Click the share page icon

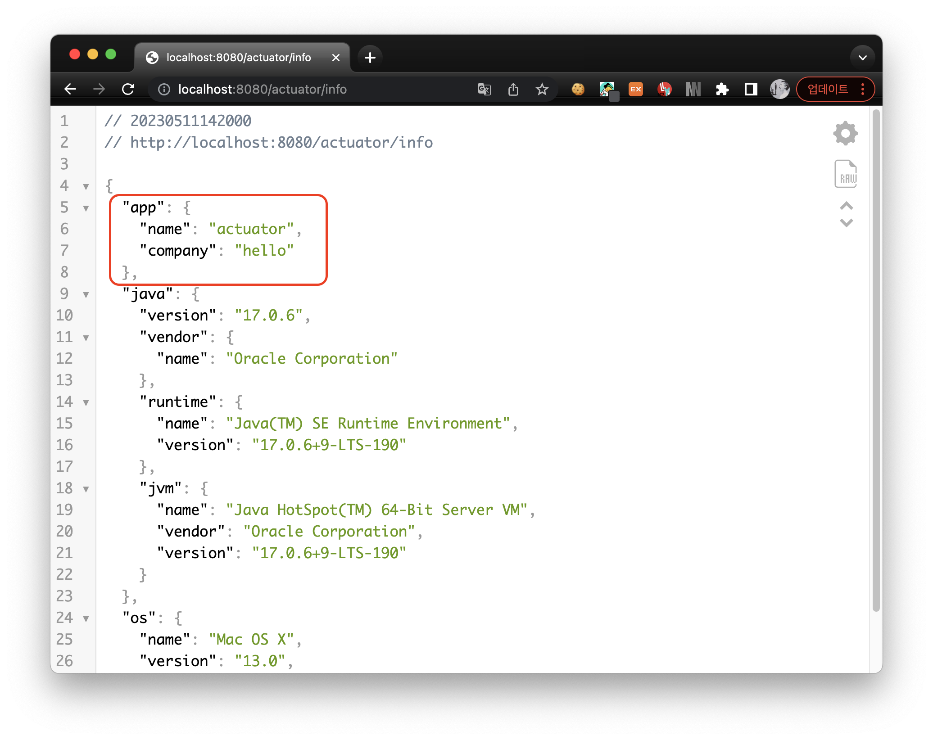[x=513, y=89]
